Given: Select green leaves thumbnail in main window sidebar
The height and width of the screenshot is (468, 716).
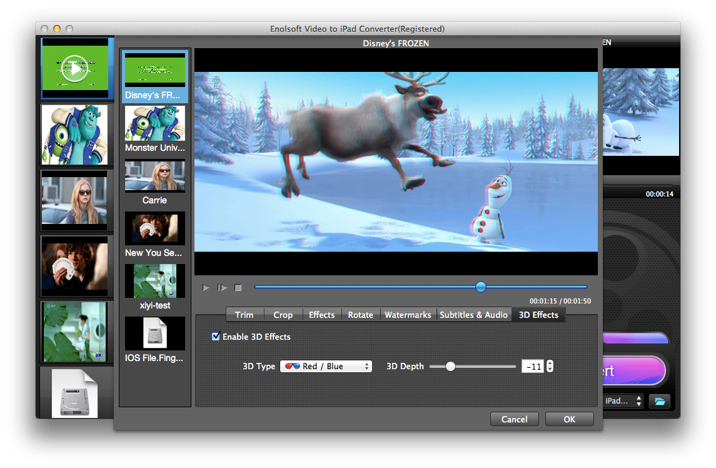Looking at the screenshot, I should click(x=74, y=332).
